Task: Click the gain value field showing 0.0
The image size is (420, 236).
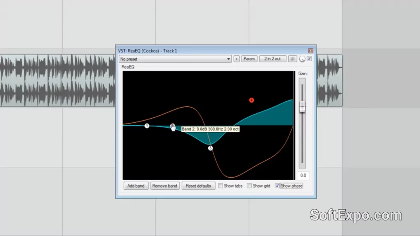Action: pos(303,176)
